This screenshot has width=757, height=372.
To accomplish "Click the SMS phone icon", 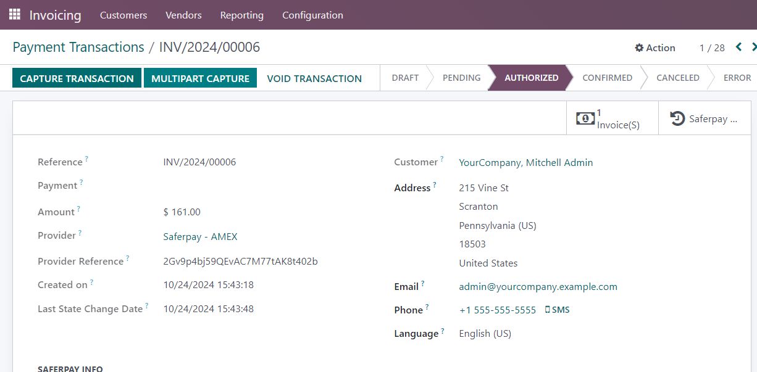I will (x=548, y=310).
